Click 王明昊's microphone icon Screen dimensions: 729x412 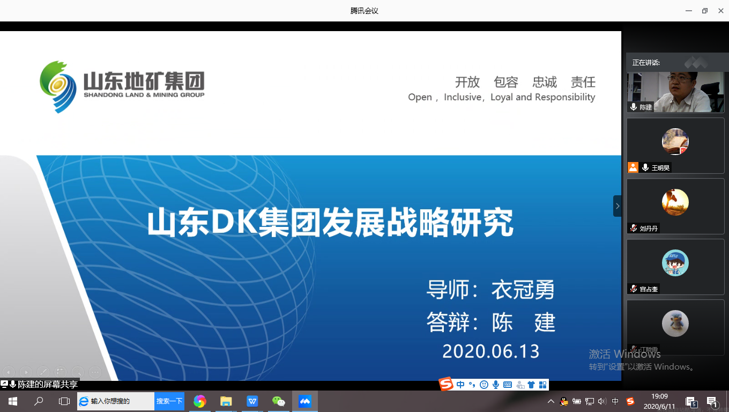pyautogui.click(x=645, y=167)
